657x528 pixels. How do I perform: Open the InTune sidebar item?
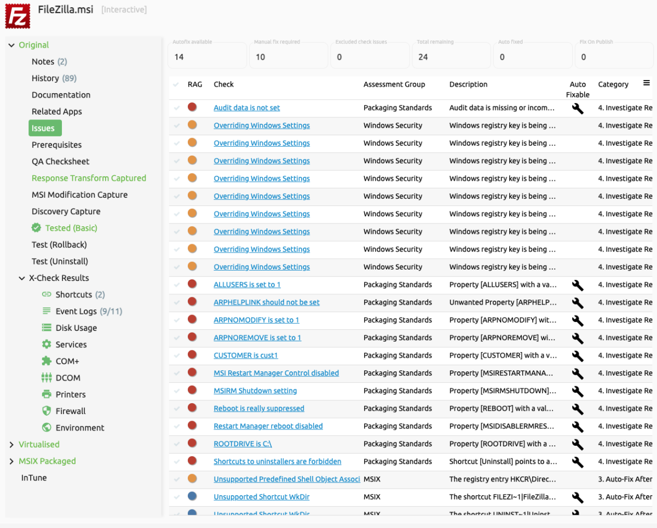click(x=34, y=478)
